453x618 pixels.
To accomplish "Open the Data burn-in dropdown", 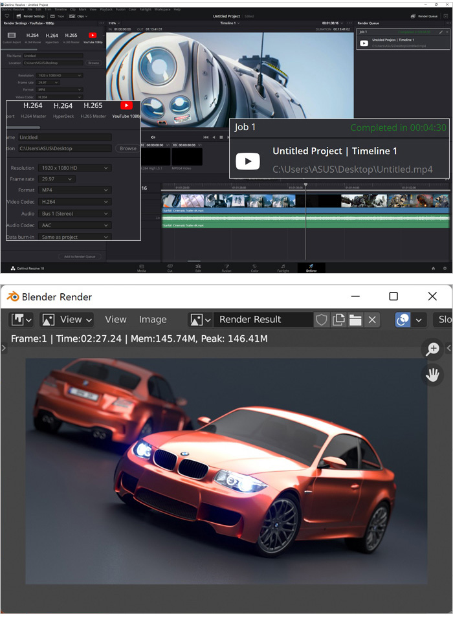I will click(75, 237).
